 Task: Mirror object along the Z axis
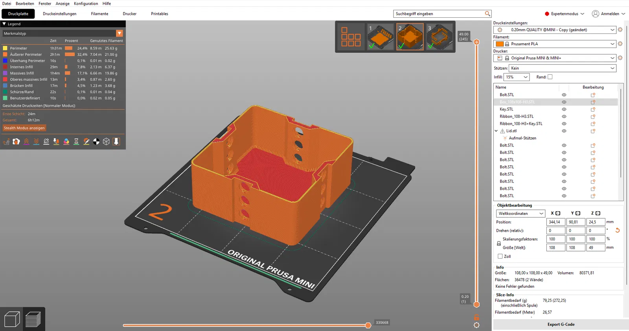pos(598,213)
